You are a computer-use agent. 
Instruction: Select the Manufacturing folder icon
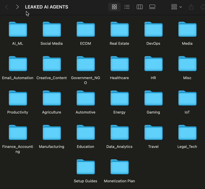coord(52,132)
